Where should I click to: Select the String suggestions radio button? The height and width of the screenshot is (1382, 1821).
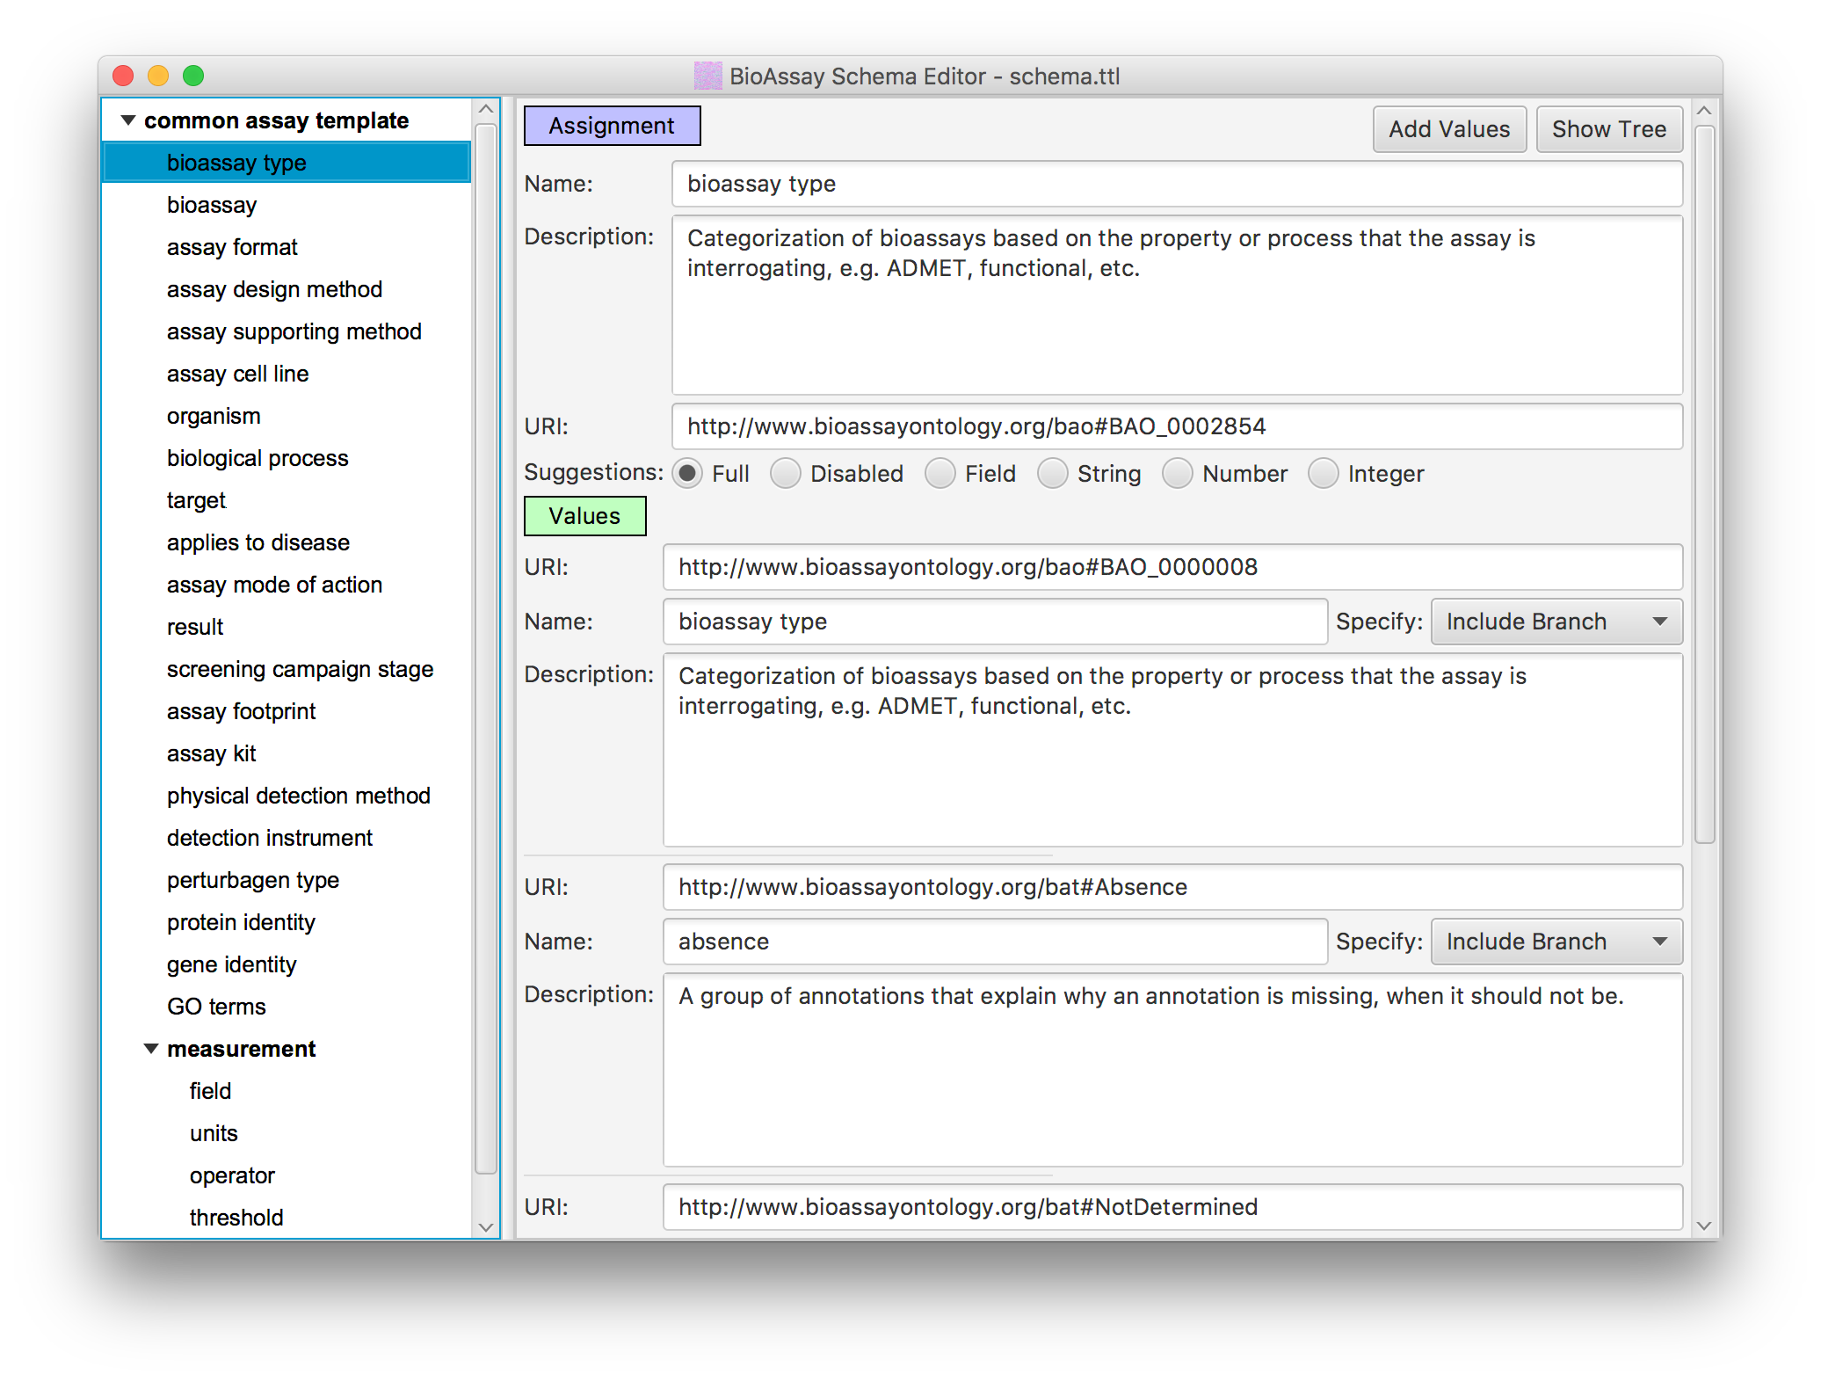coord(1053,474)
